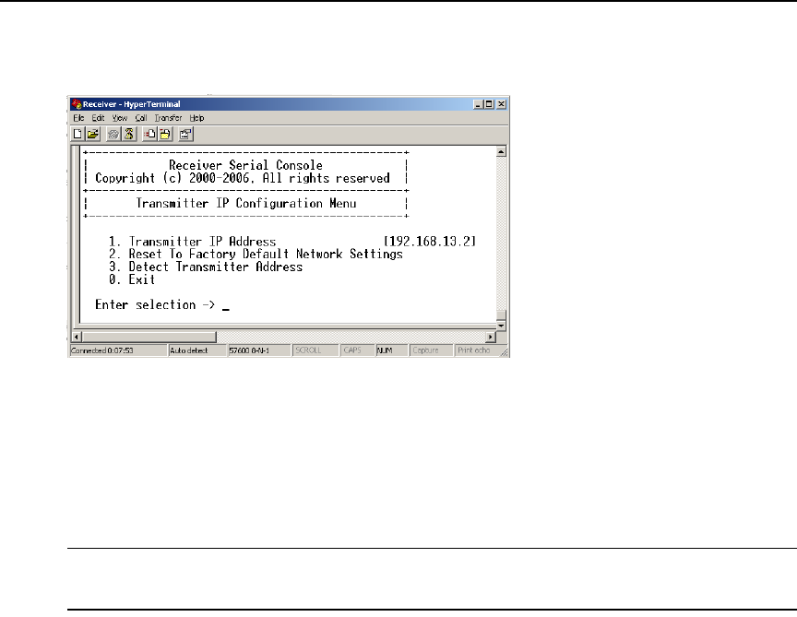Open the Edit menu
The height and width of the screenshot is (617, 797).
[98, 118]
